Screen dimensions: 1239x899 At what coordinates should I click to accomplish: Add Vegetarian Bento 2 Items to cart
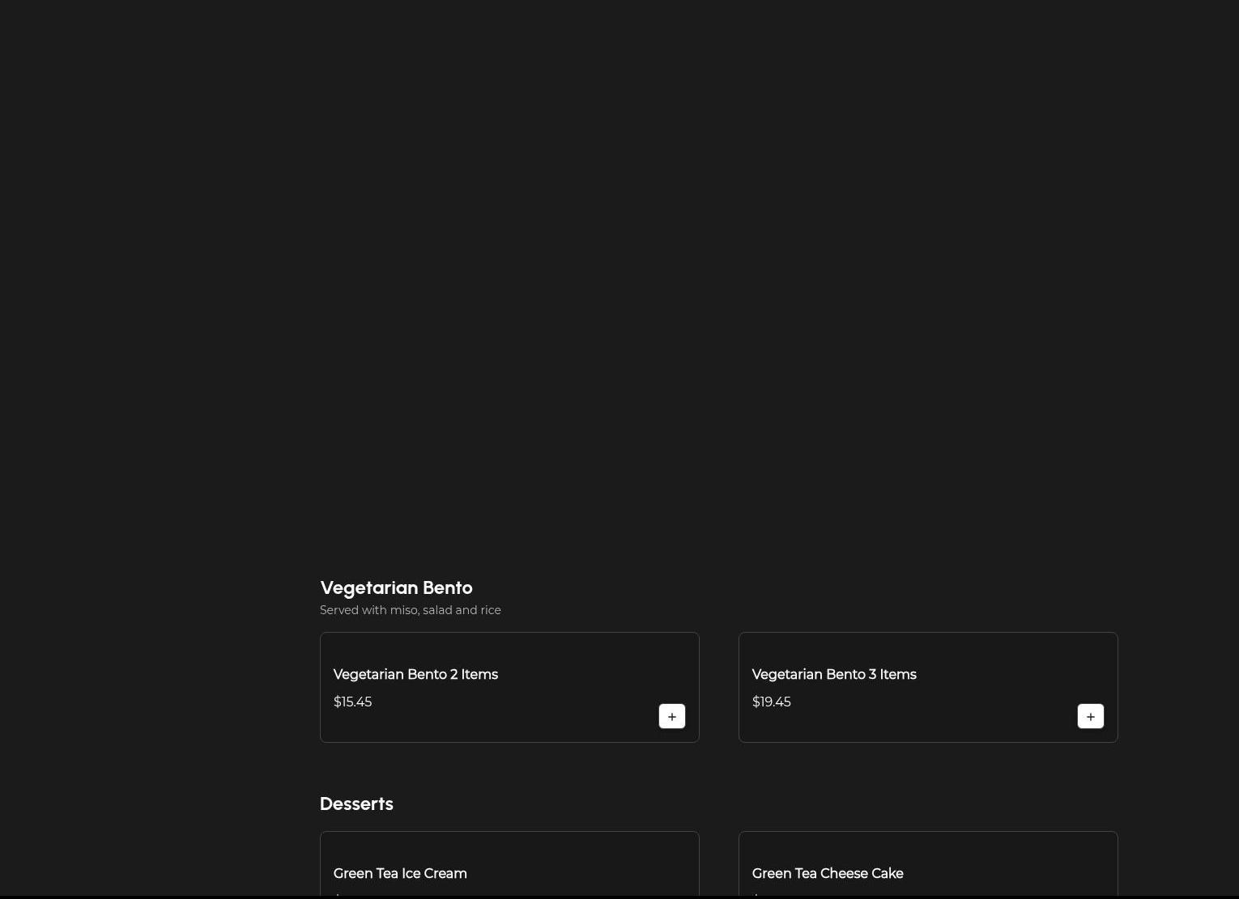click(672, 716)
